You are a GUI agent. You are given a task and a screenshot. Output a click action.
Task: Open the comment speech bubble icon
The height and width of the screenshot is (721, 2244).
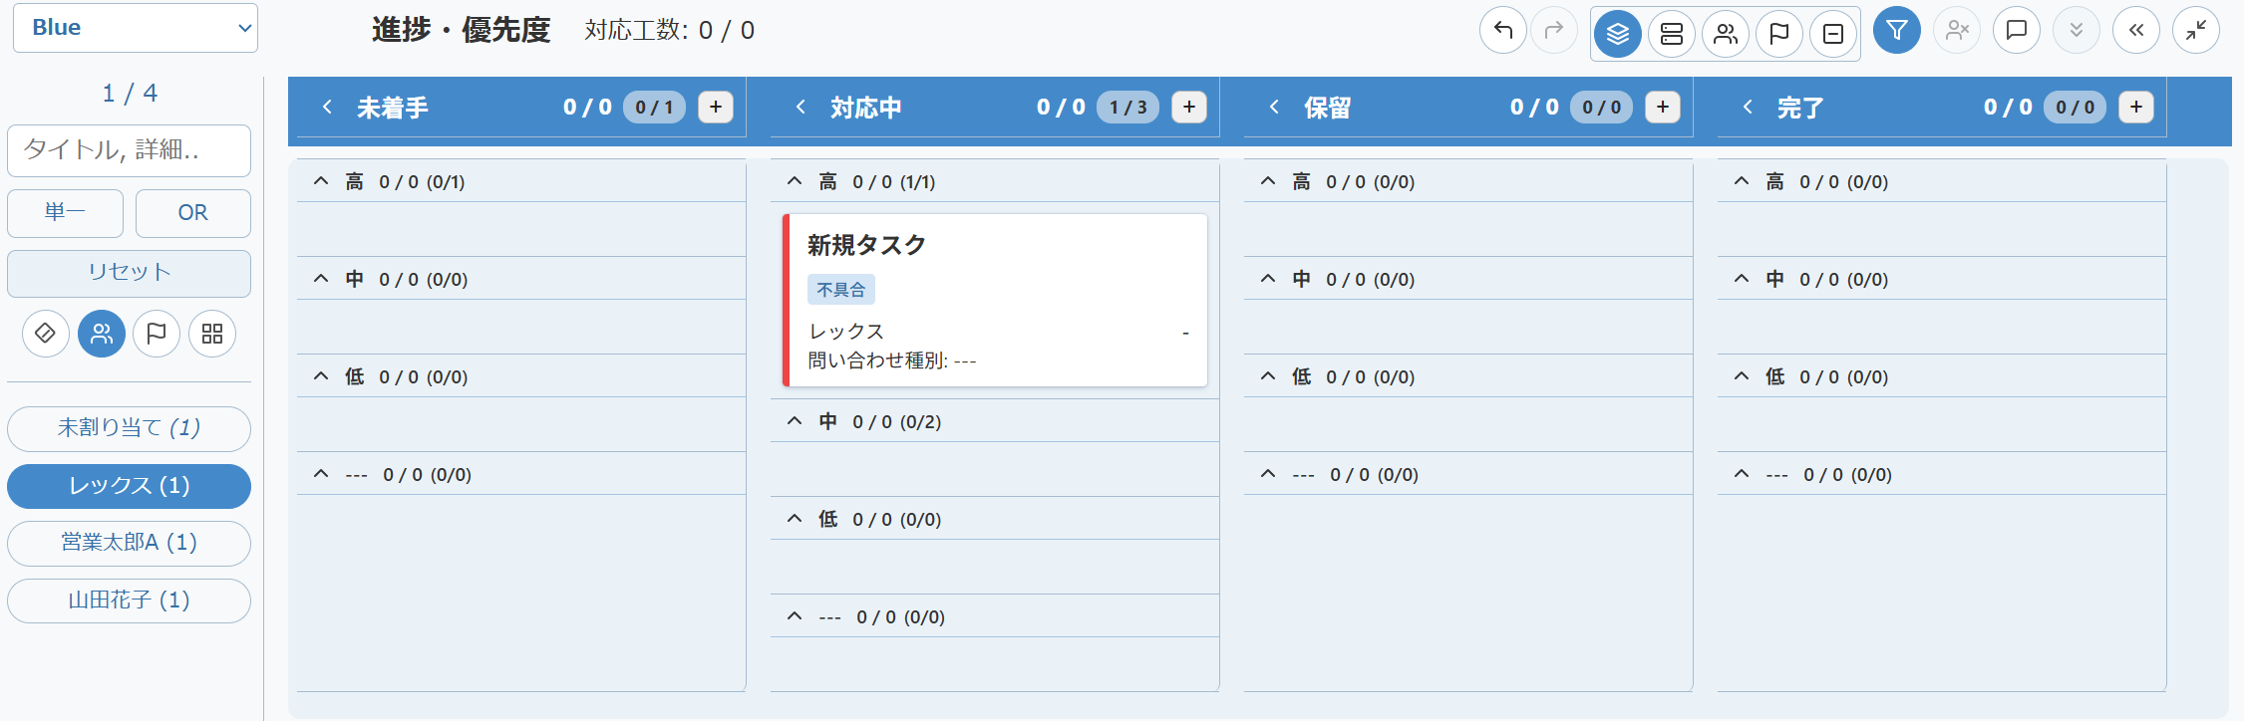(2017, 31)
